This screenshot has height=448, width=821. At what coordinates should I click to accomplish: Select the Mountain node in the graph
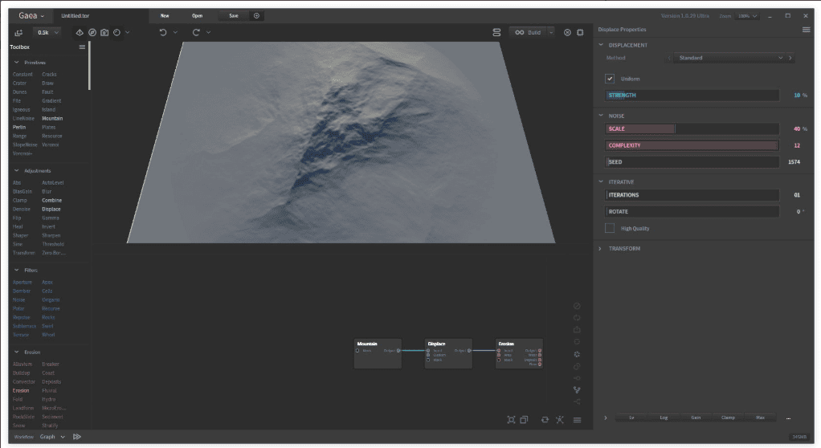pos(378,353)
